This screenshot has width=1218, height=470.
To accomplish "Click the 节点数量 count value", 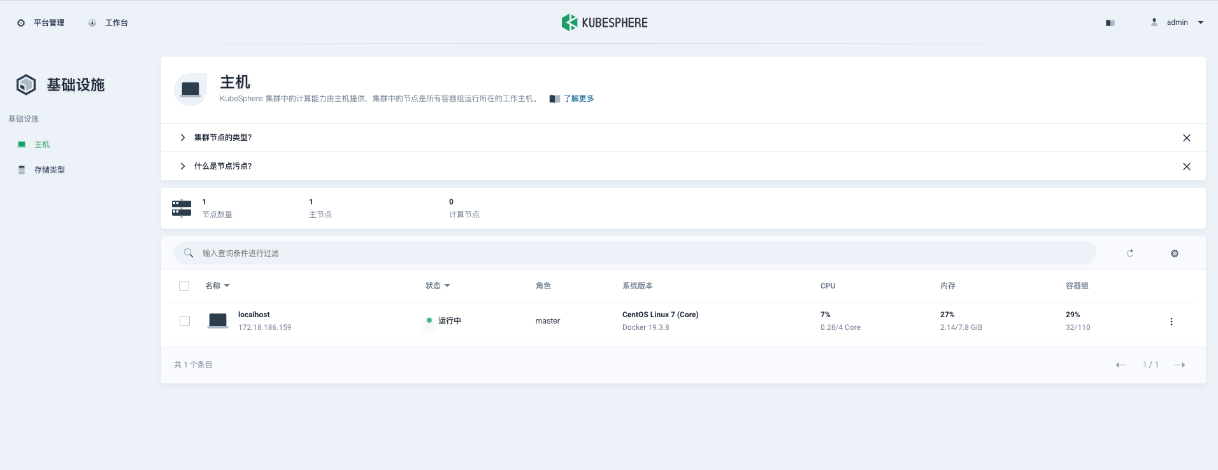I will 204,202.
